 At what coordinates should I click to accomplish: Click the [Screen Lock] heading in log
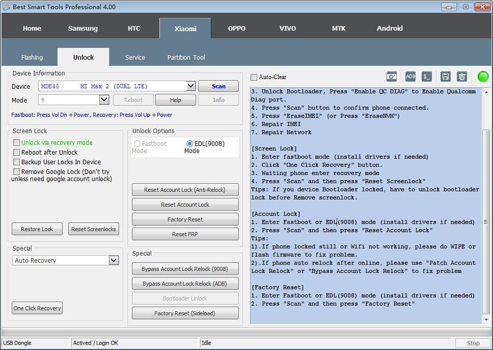[274, 148]
